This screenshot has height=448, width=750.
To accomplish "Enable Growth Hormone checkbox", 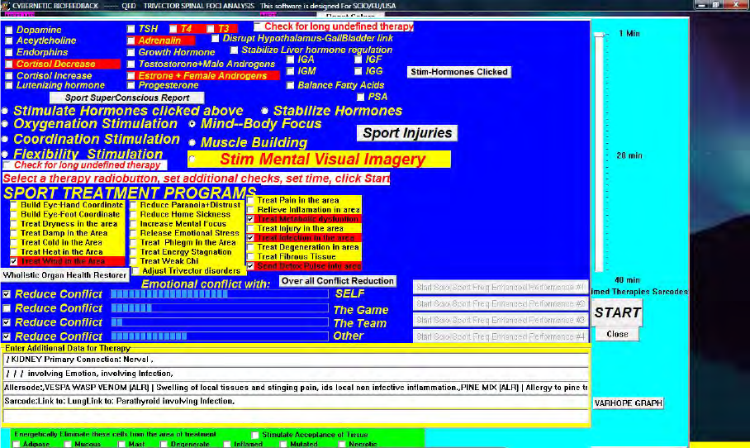I will (131, 52).
